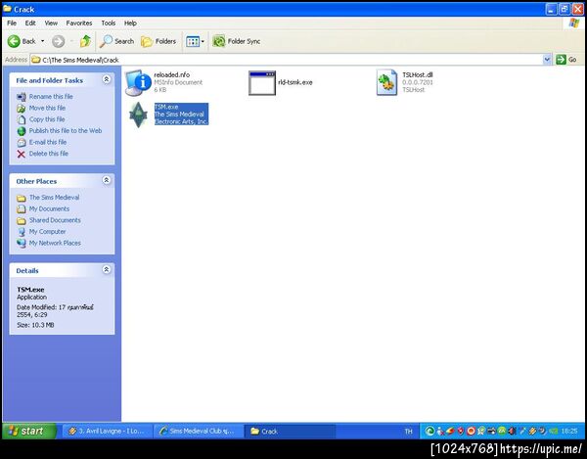Viewport: 587px width, 459px height.
Task: Collapse the Other Places panel
Action: [107, 180]
